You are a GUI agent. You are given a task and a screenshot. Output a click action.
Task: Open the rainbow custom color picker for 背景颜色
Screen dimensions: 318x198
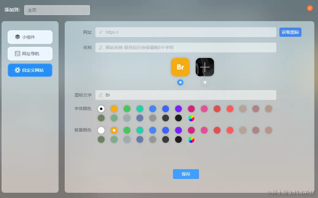tap(191, 139)
